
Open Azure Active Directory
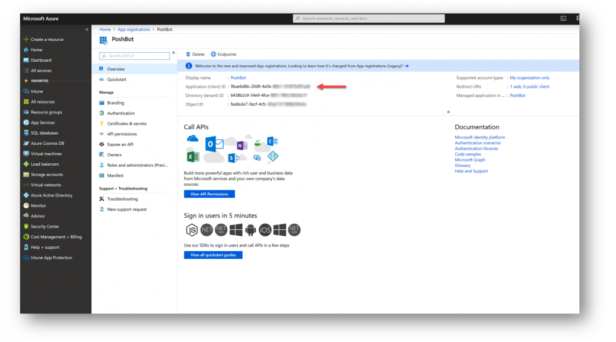click(52, 195)
